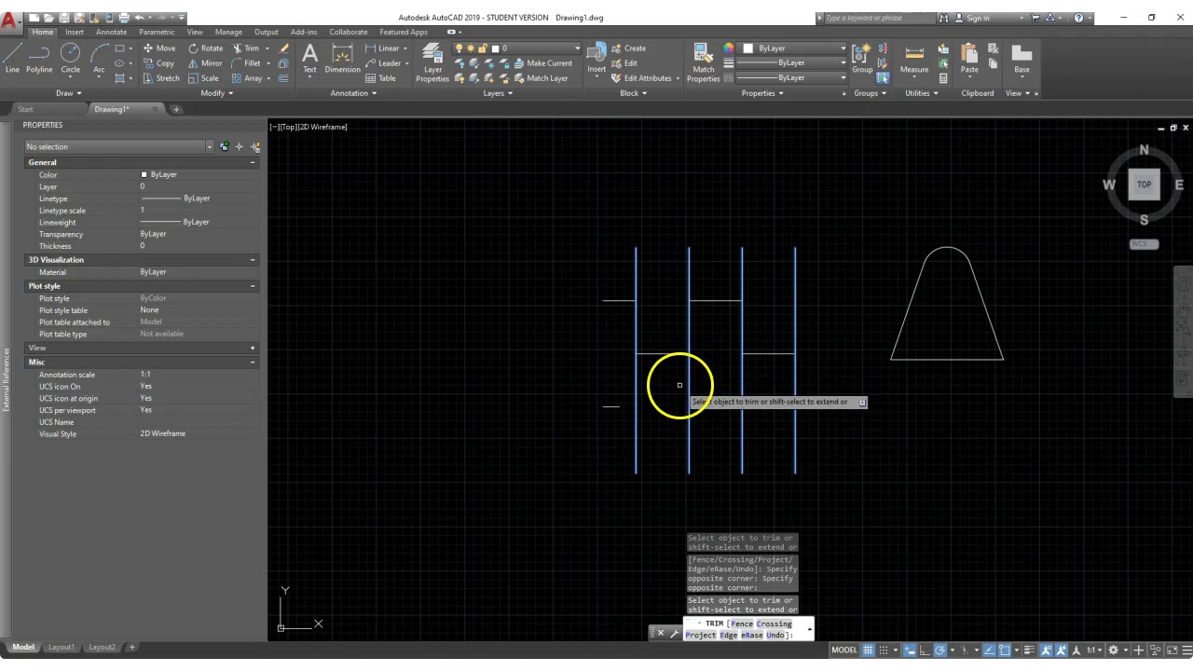Choose the Move command

coord(159,48)
